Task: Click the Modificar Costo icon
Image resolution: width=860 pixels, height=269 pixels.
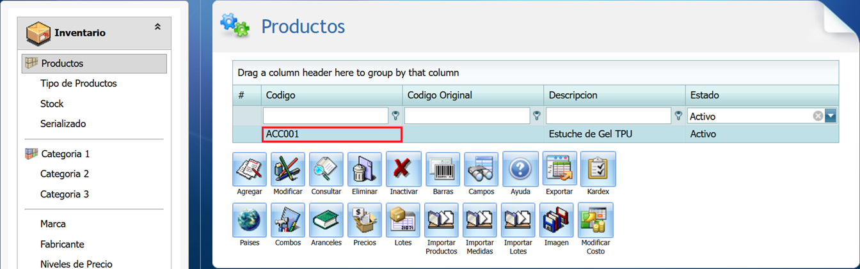Action: 596,220
